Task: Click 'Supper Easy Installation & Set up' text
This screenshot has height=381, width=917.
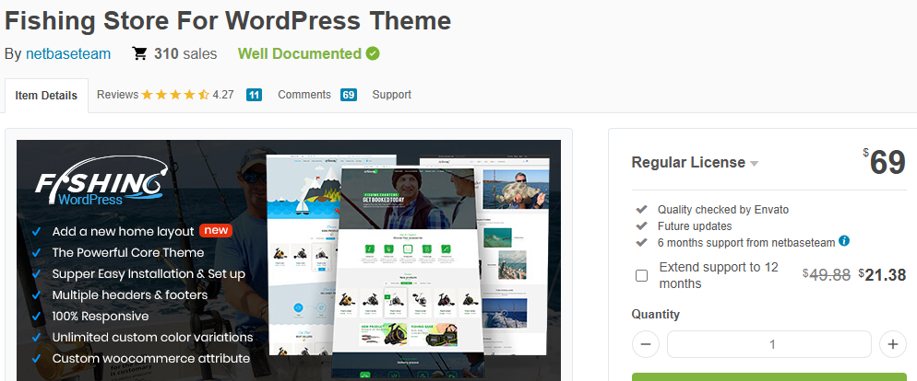Action: click(149, 273)
